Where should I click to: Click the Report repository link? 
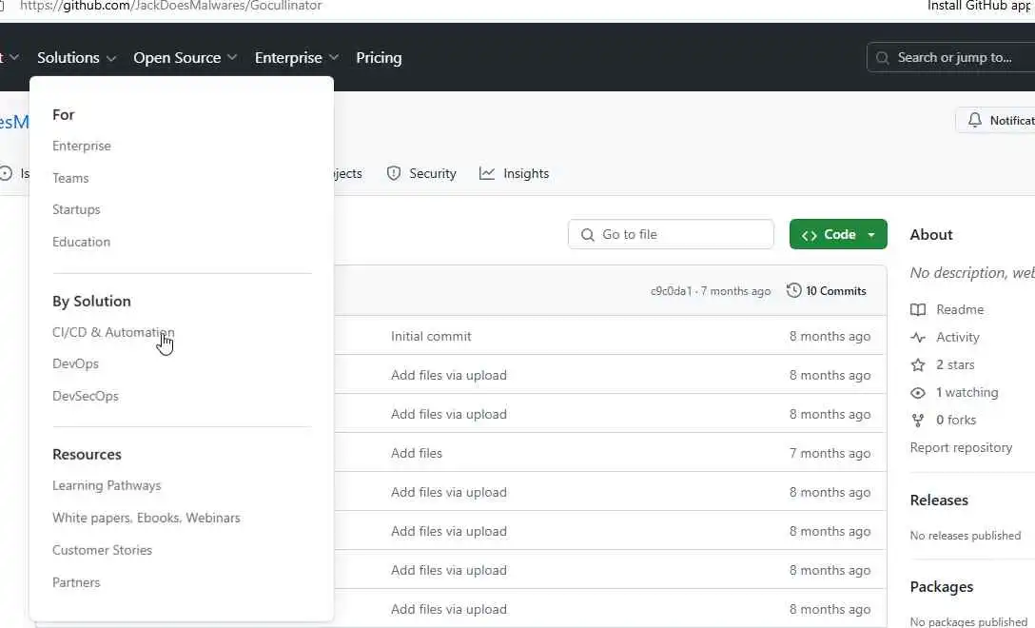(x=961, y=448)
